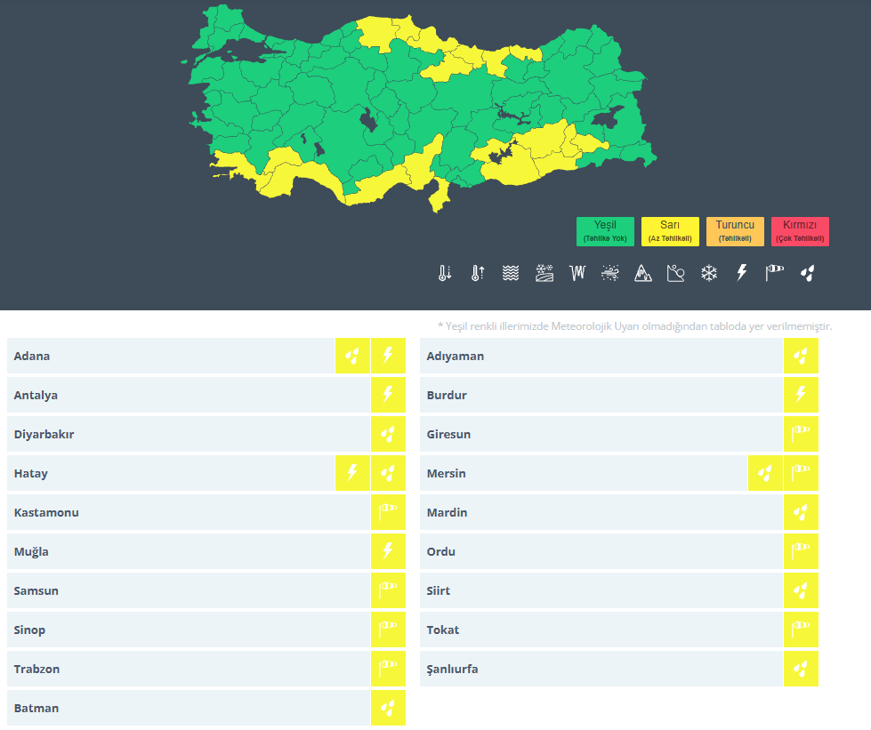Click the rain icon in Batman row
Viewport: 871px width, 730px height.
tap(388, 709)
